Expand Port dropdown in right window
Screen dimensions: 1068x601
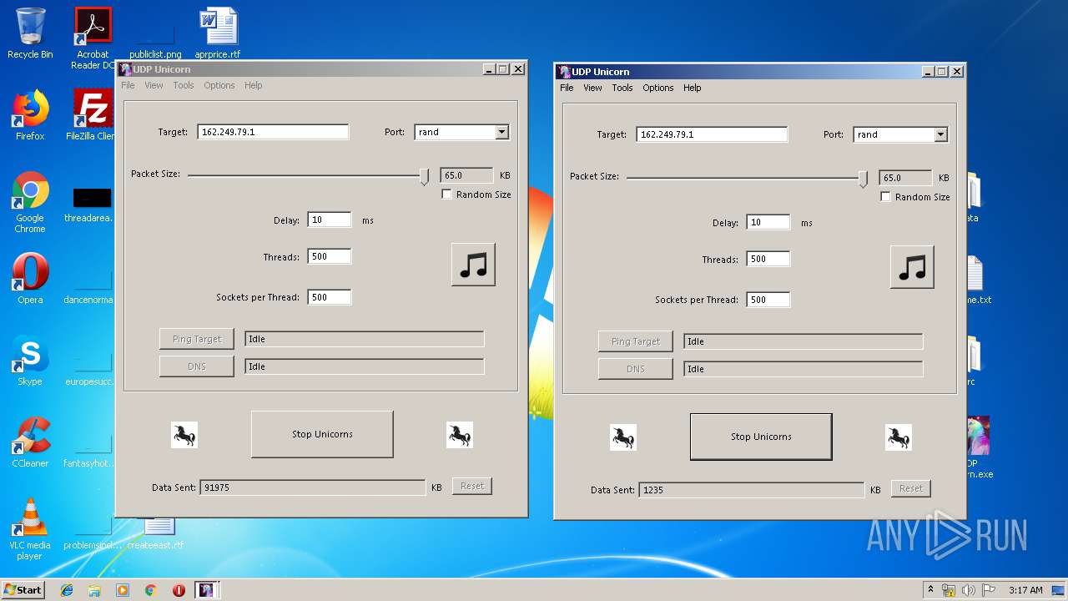click(940, 134)
